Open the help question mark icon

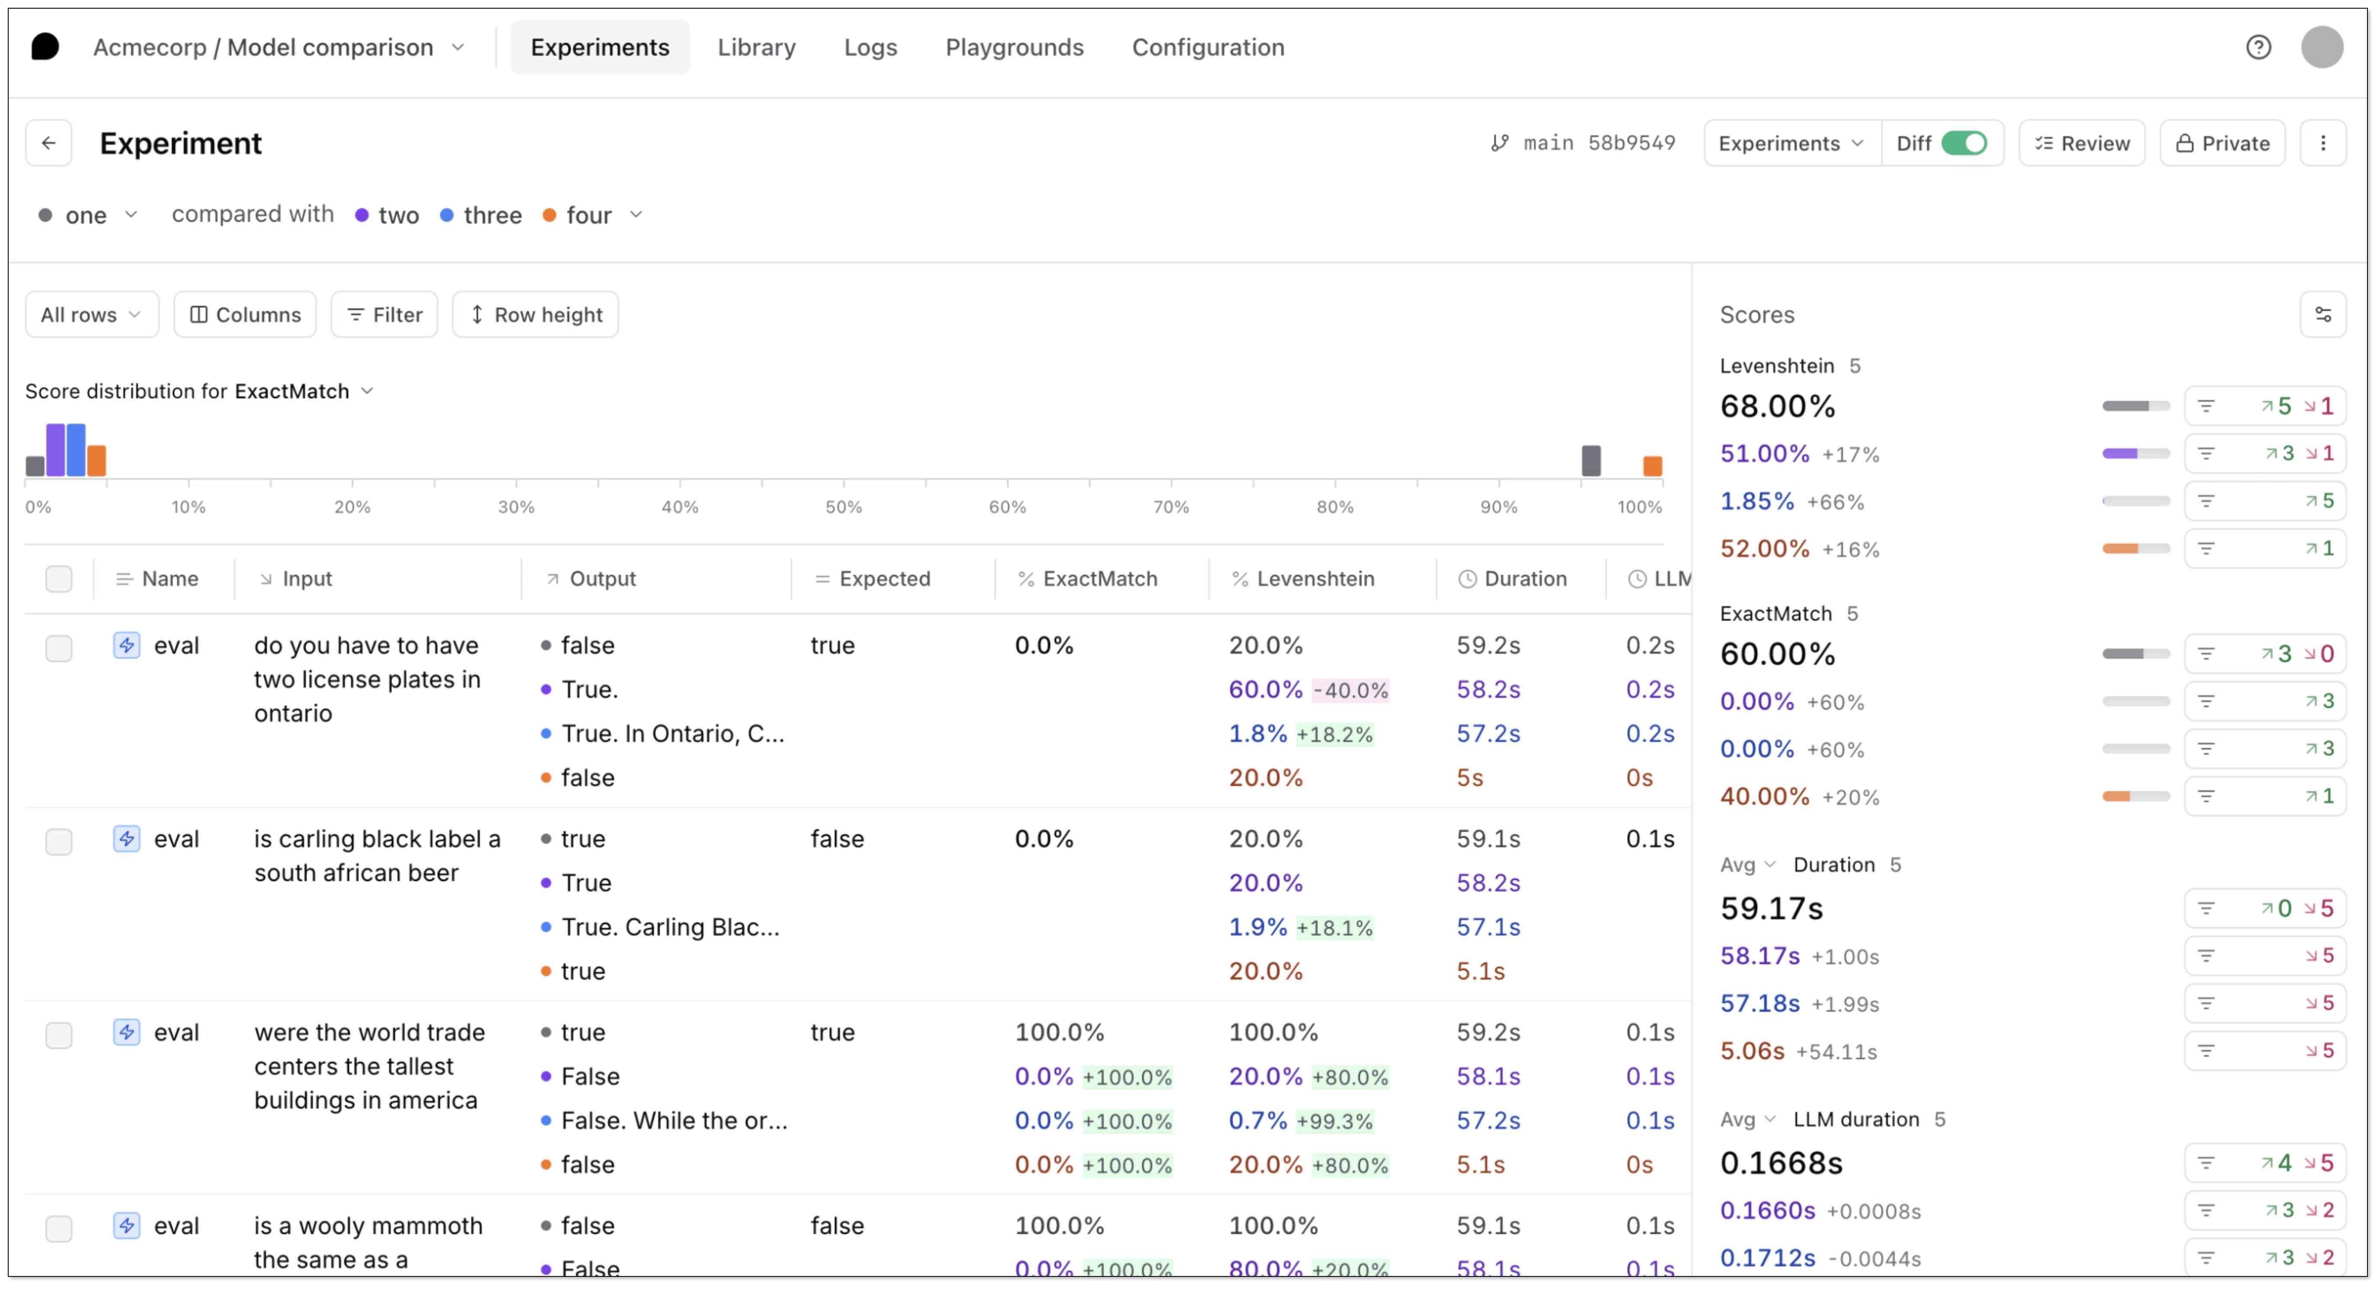[x=2258, y=47]
